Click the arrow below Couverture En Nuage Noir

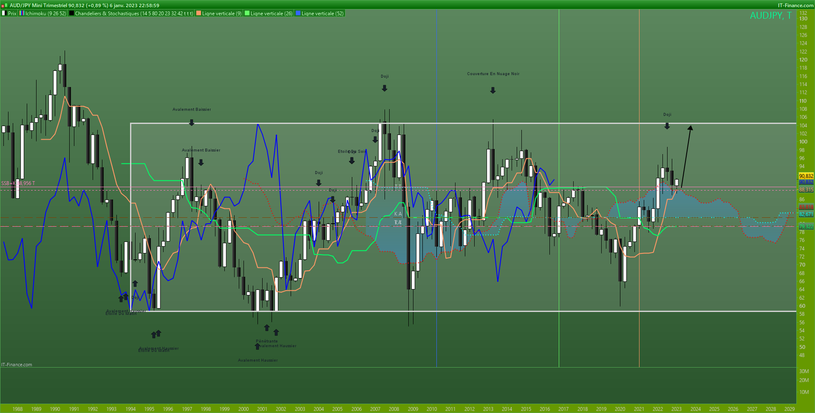pyautogui.click(x=493, y=90)
